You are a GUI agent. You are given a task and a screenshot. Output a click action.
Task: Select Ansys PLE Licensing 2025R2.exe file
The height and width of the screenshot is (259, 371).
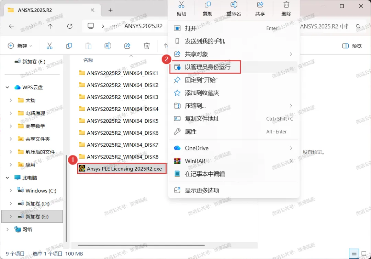pyautogui.click(x=122, y=169)
